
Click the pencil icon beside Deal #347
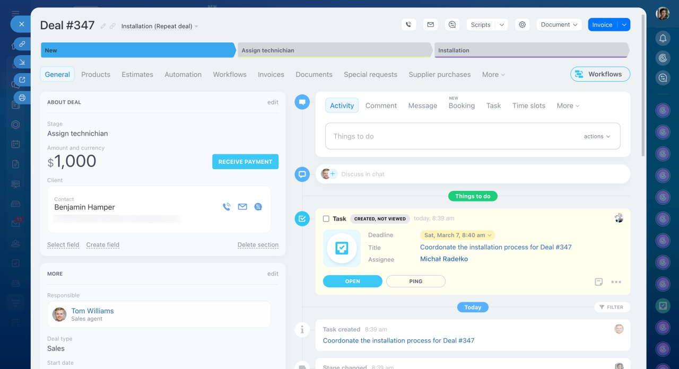click(x=103, y=26)
